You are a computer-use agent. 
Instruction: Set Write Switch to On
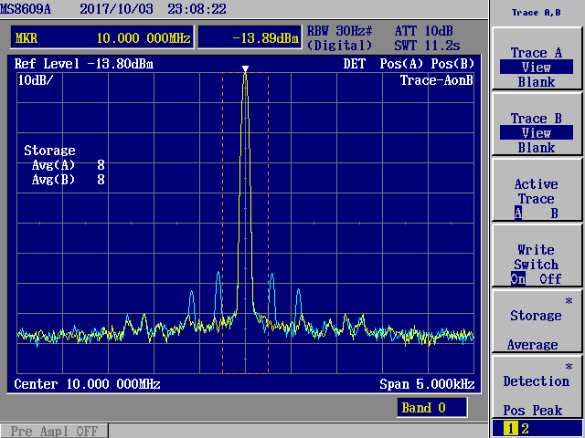518,278
